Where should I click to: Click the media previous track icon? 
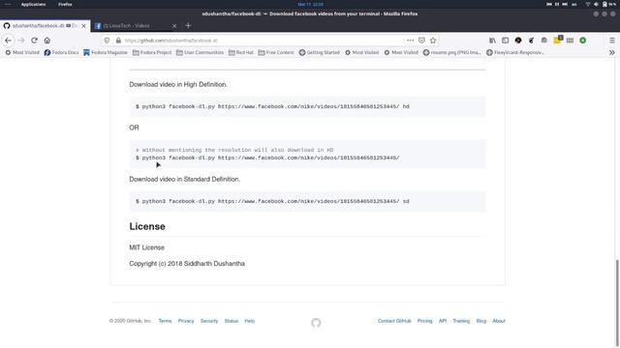tap(549, 4)
